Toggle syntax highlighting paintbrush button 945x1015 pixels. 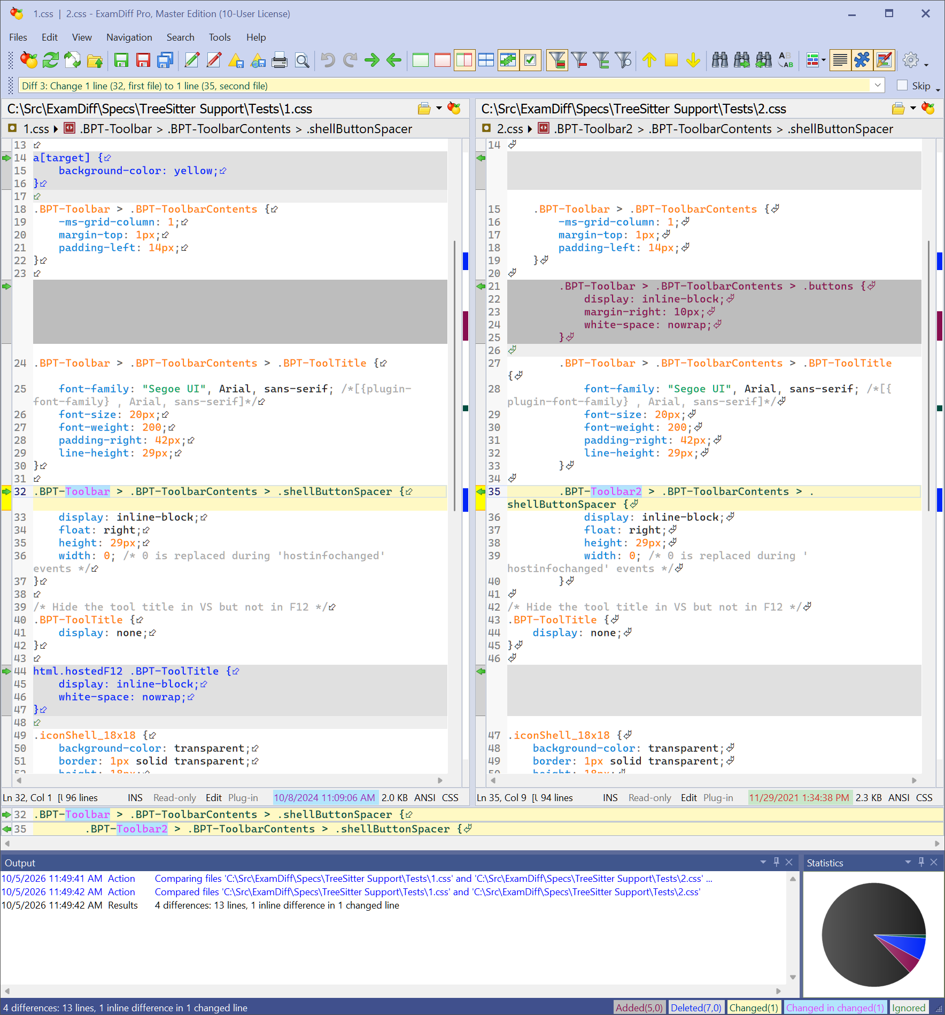(884, 60)
